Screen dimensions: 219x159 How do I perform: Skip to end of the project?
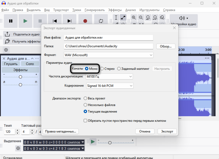point(69,21)
